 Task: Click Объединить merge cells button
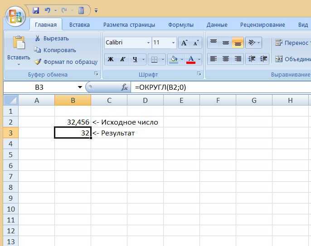pyautogui.click(x=293, y=59)
